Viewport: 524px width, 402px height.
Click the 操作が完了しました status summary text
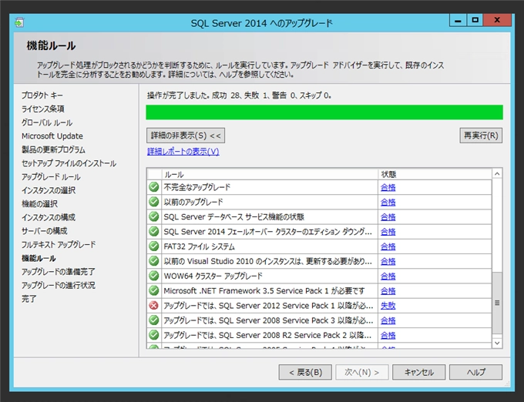pyautogui.click(x=240, y=95)
